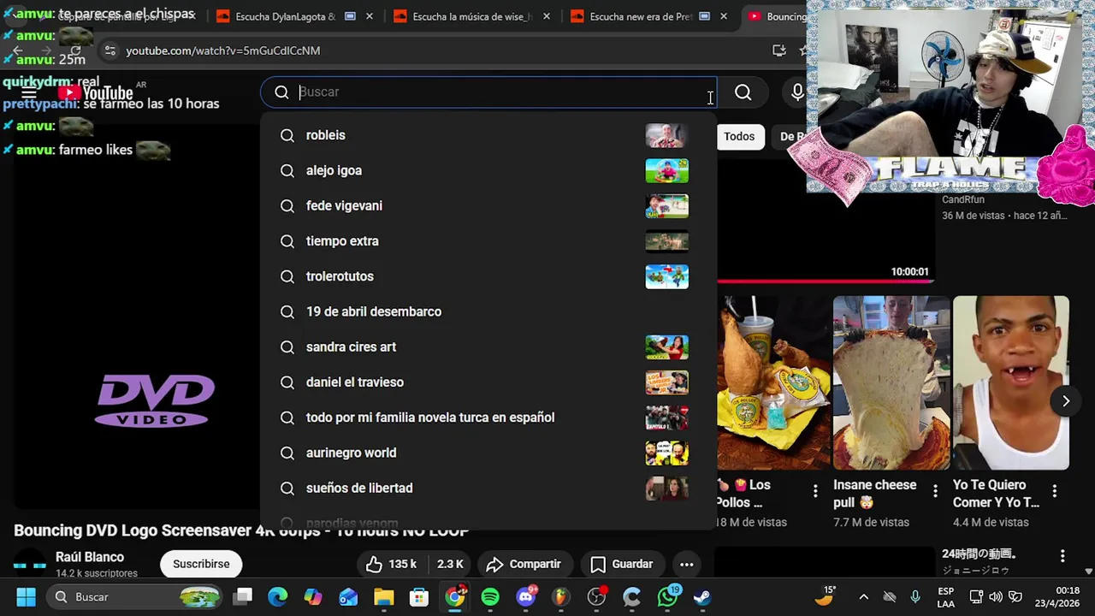Dislike the video showing 2.3 K
The width and height of the screenshot is (1095, 616).
tap(450, 564)
